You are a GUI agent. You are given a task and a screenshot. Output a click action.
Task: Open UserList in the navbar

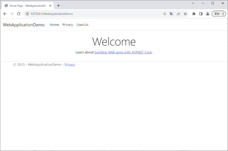pyautogui.click(x=82, y=25)
